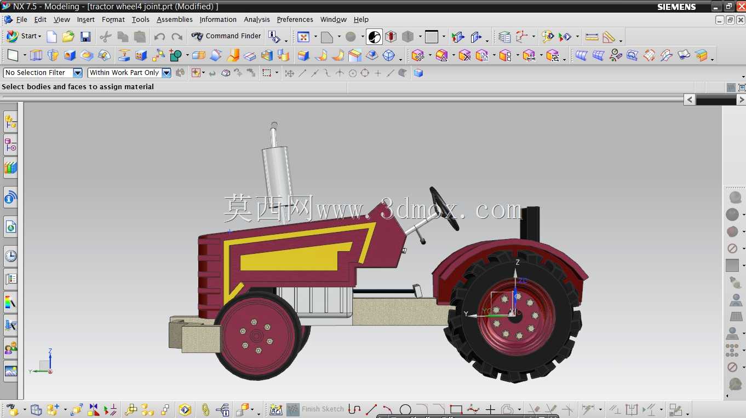Click the grey square swatch in the right panel
This screenshot has width=746, height=418.
coord(732,265)
